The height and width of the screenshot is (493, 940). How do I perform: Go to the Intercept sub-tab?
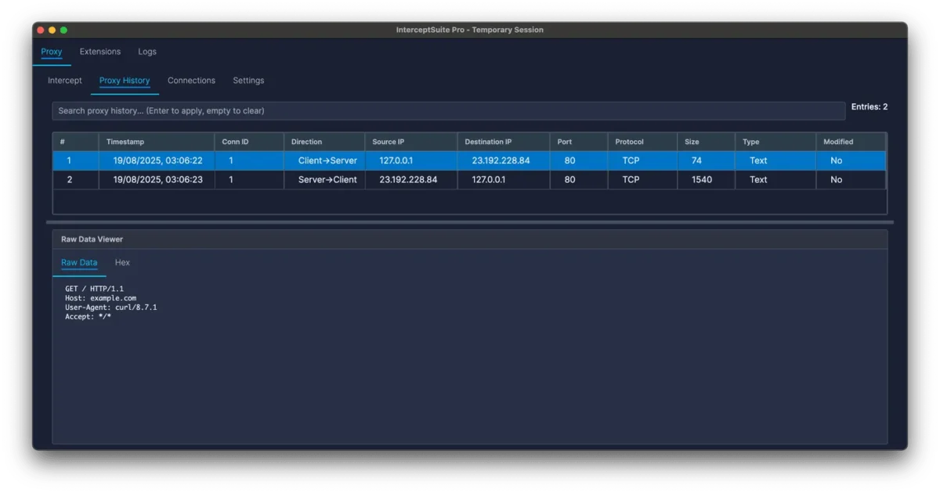[65, 81]
